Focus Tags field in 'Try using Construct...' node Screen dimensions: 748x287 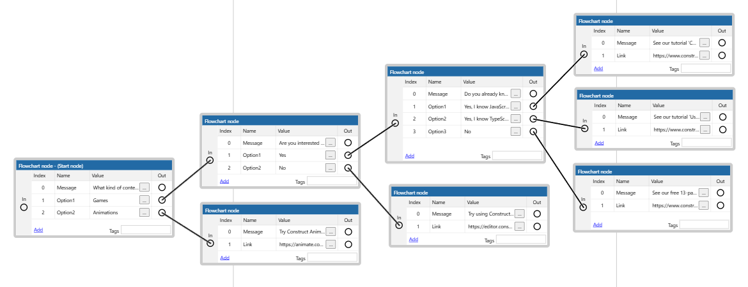click(x=521, y=240)
